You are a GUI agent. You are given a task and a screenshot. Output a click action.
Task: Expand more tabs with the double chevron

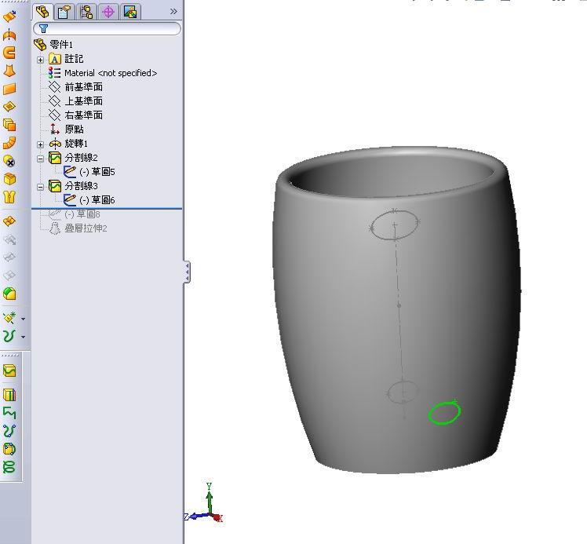point(173,12)
